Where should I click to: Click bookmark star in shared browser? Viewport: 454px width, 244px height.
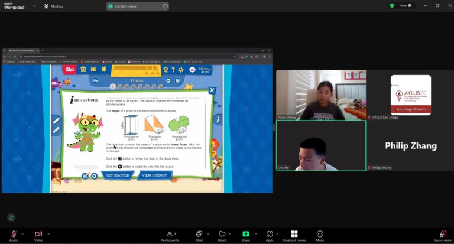pyautogui.click(x=234, y=57)
